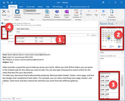Open View Templates

coord(112,14)
